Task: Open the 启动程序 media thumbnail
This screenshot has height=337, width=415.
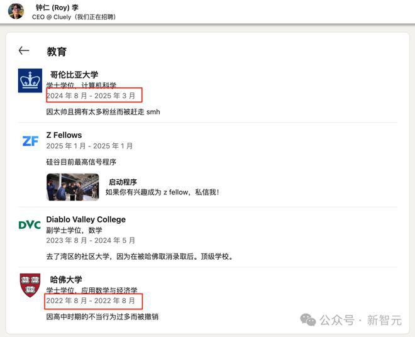Action: click(73, 187)
